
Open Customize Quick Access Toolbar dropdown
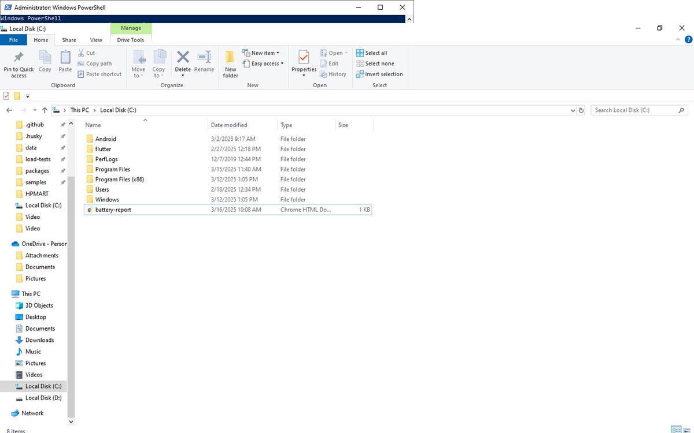tap(28, 96)
